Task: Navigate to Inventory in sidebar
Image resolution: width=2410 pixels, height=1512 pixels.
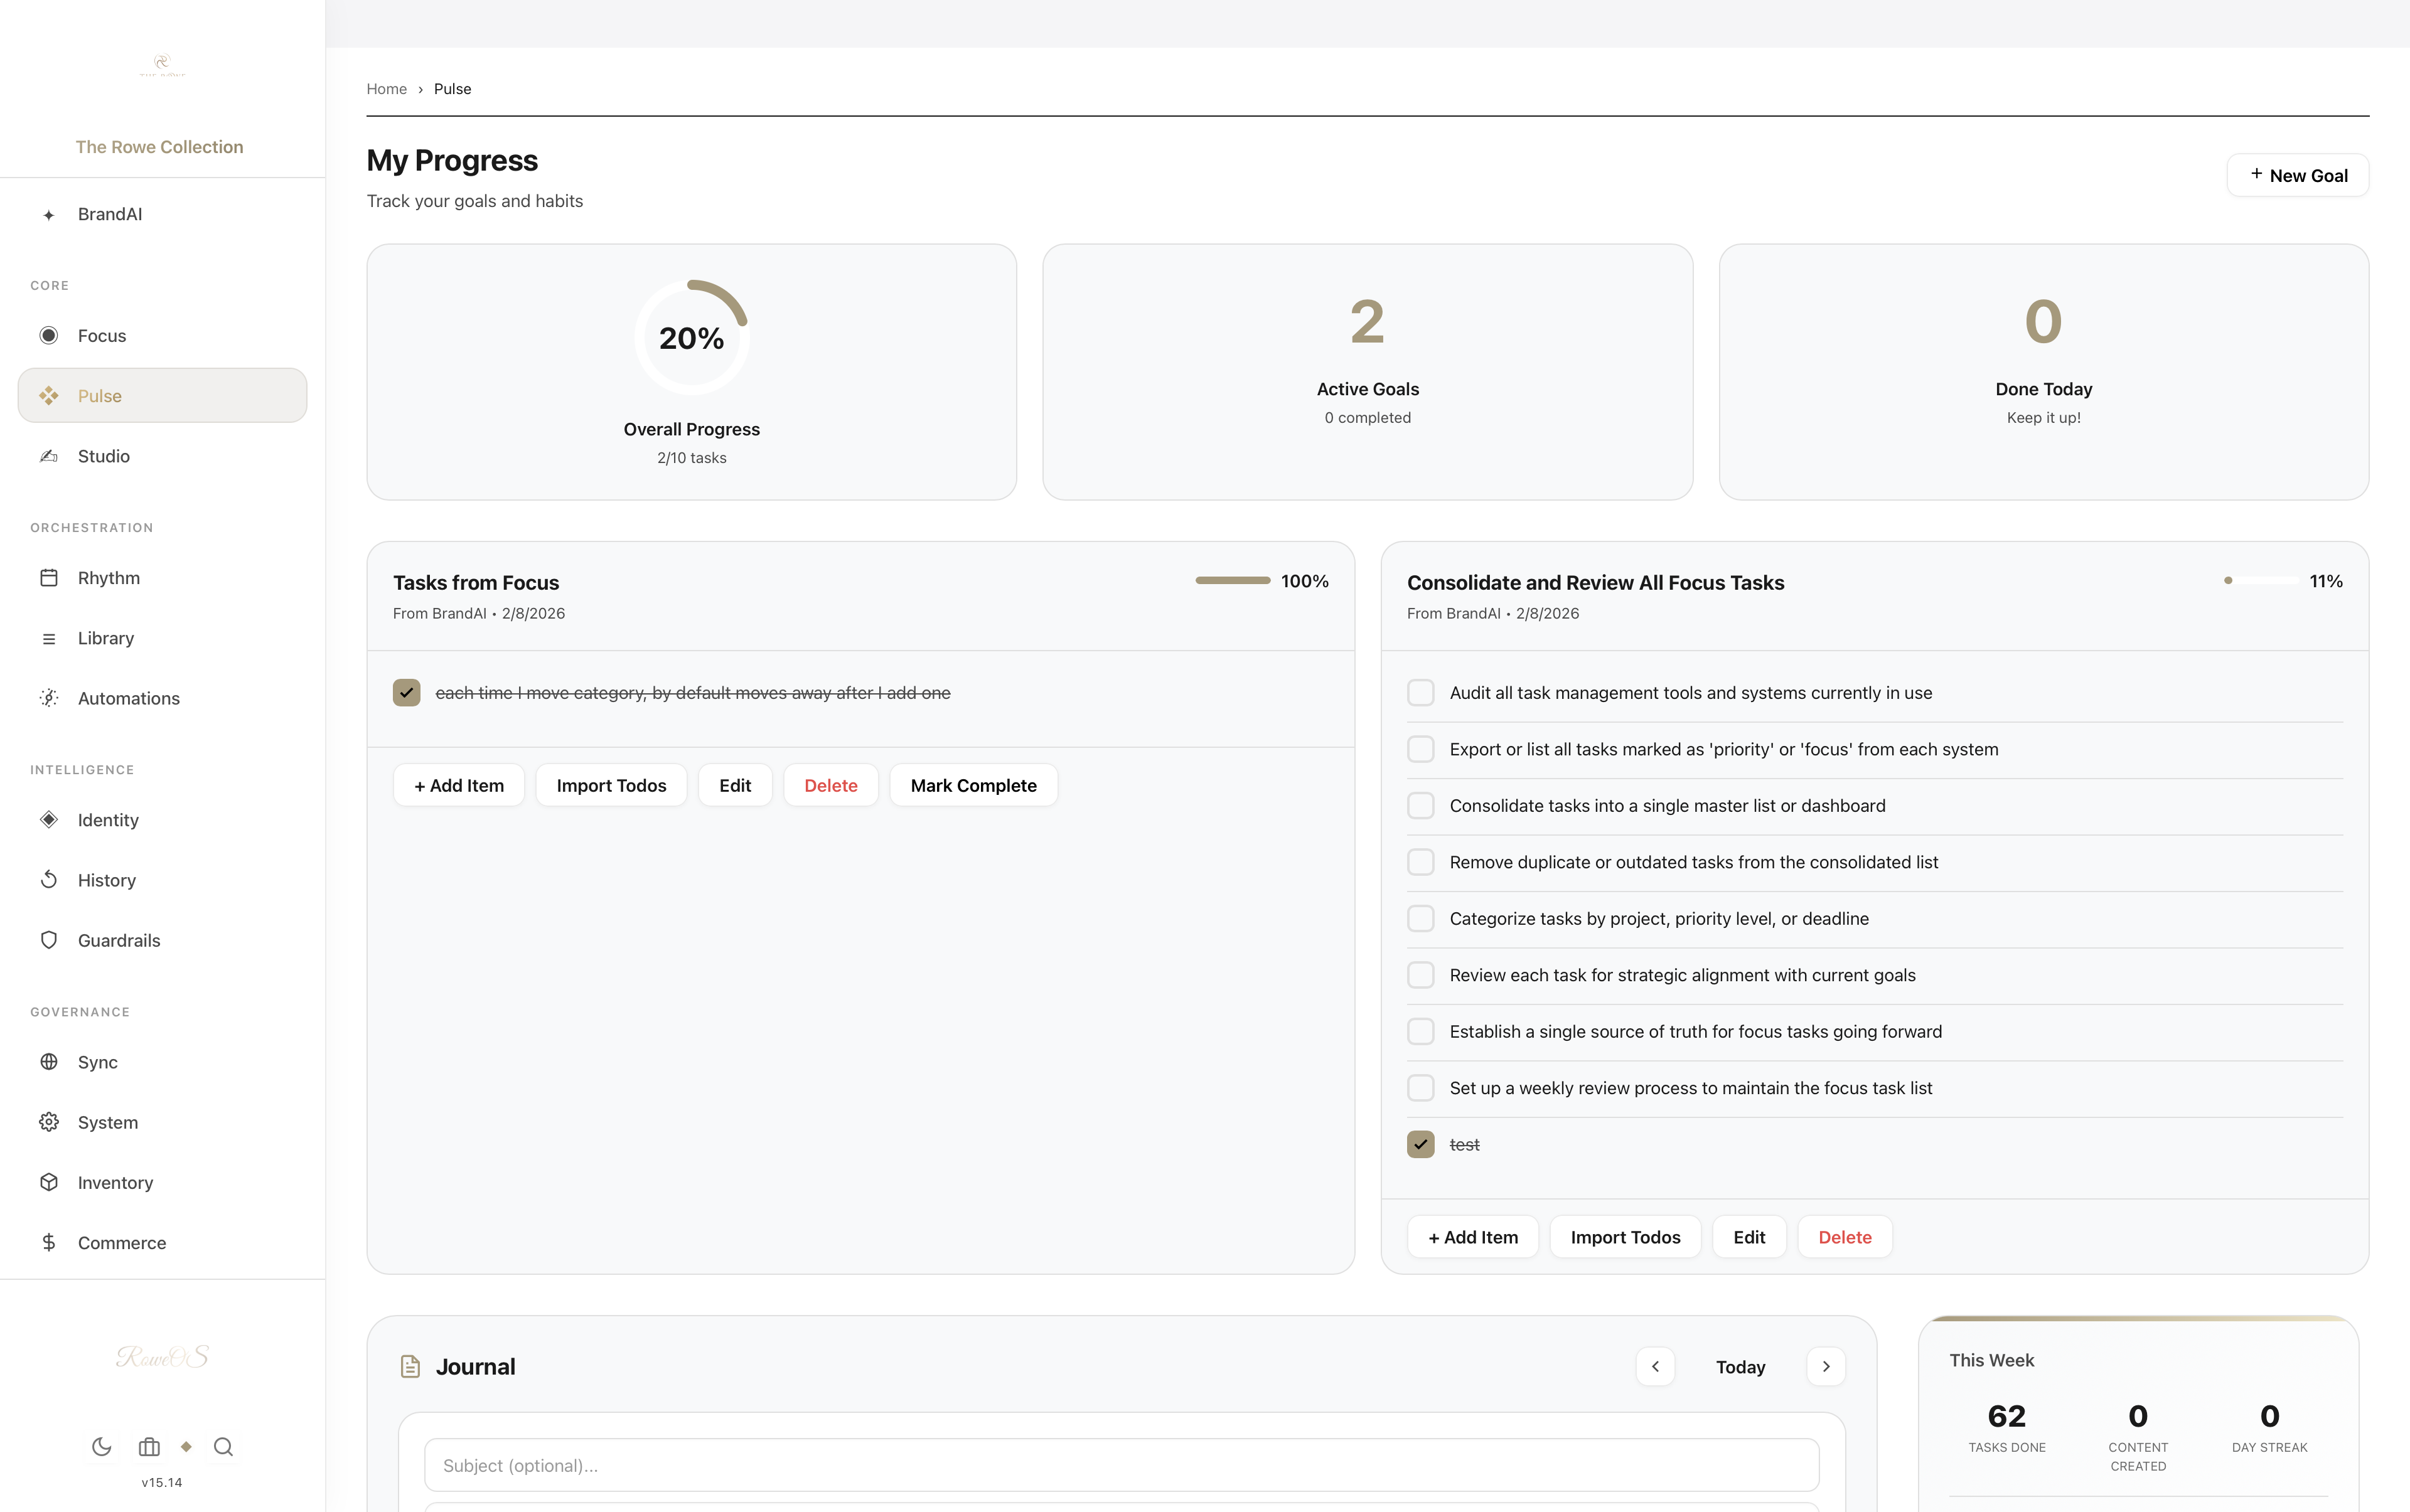Action: coord(115,1182)
